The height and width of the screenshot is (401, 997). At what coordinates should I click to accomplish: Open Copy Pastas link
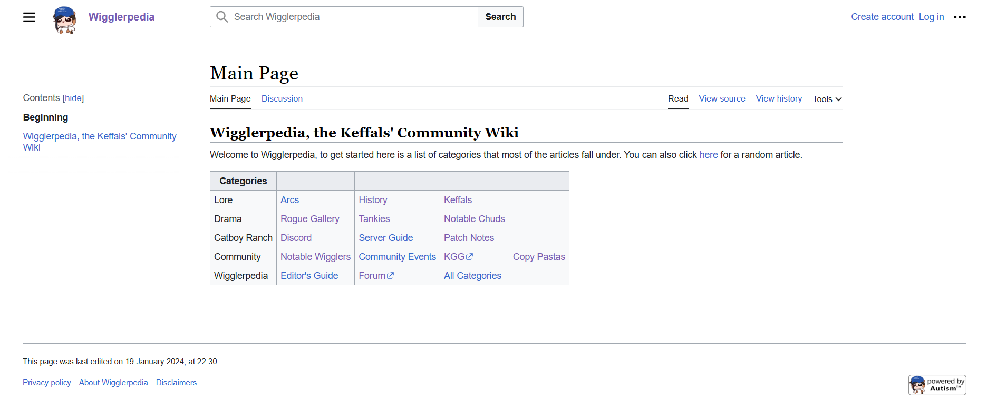pos(539,257)
